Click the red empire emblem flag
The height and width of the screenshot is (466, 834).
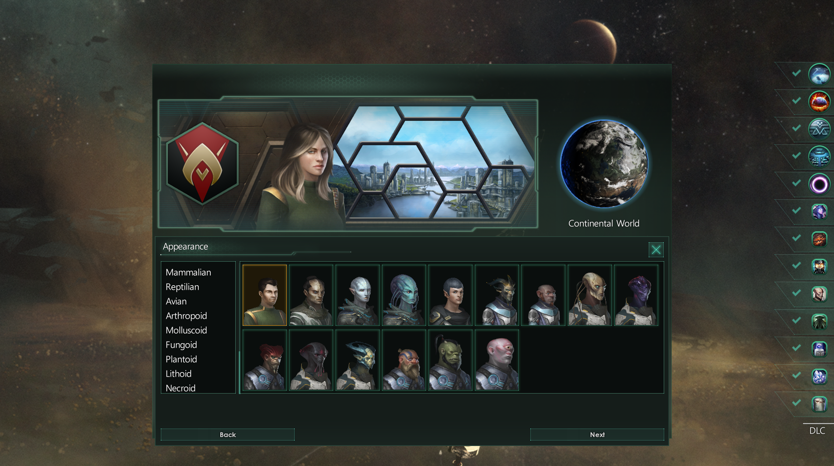click(202, 164)
